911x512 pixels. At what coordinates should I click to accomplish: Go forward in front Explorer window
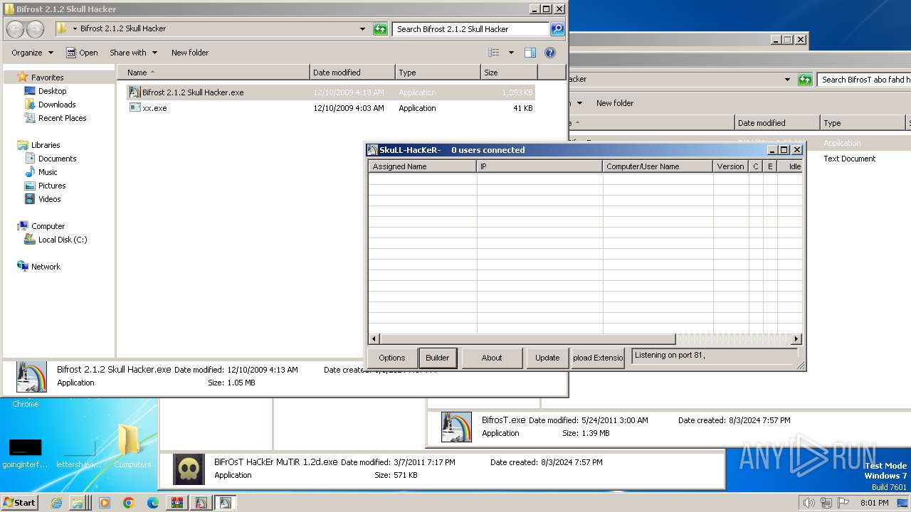point(36,29)
